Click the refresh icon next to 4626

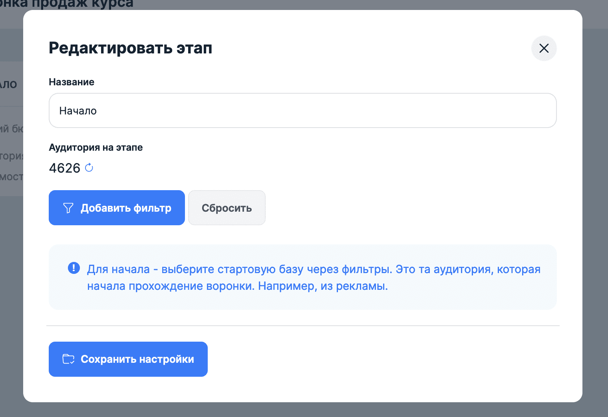[89, 168]
